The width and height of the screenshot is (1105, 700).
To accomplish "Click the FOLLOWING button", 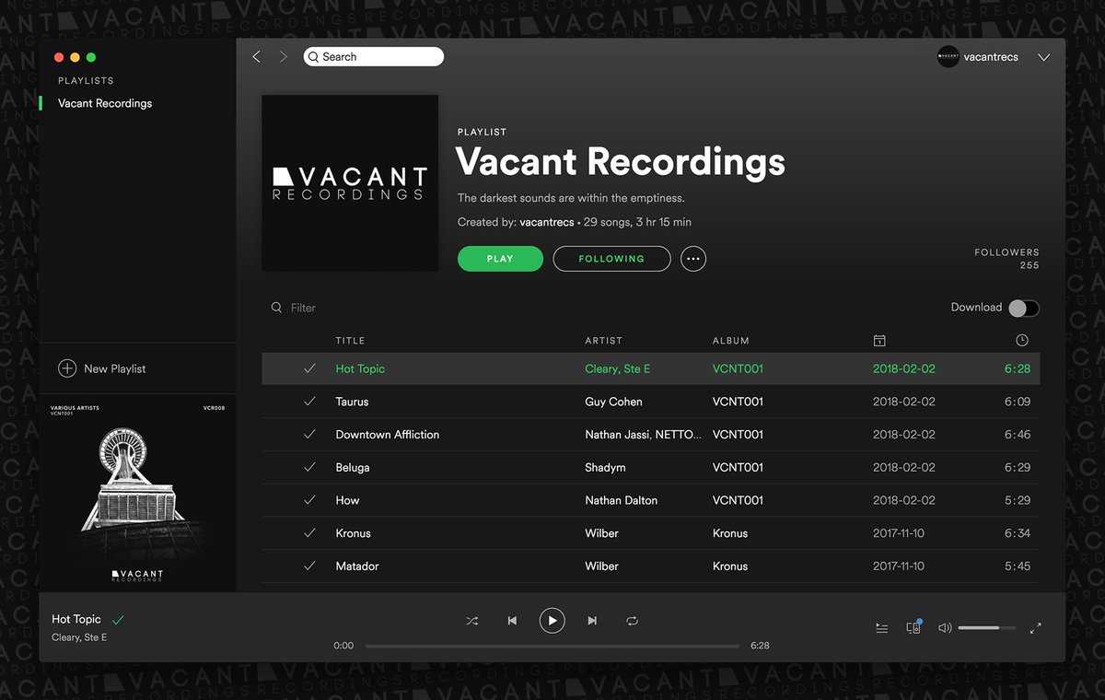I will click(611, 259).
